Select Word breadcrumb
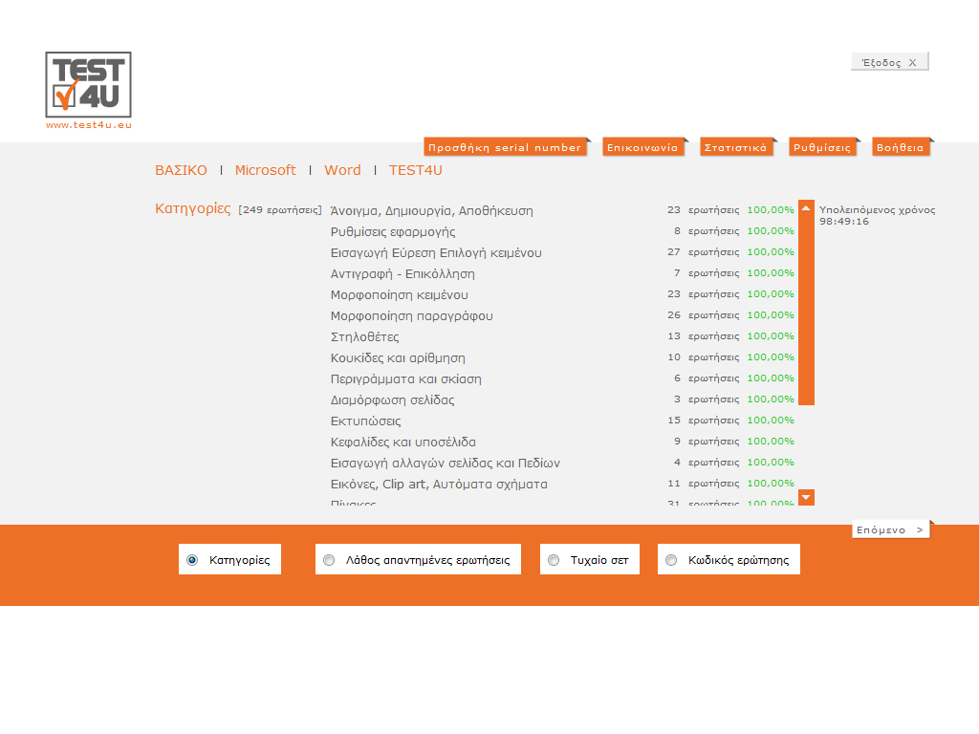Screen dimensions: 979x734 pyautogui.click(x=343, y=170)
